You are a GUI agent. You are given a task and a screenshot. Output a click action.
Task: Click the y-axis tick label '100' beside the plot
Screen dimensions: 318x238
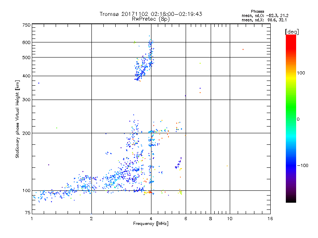click(26, 191)
